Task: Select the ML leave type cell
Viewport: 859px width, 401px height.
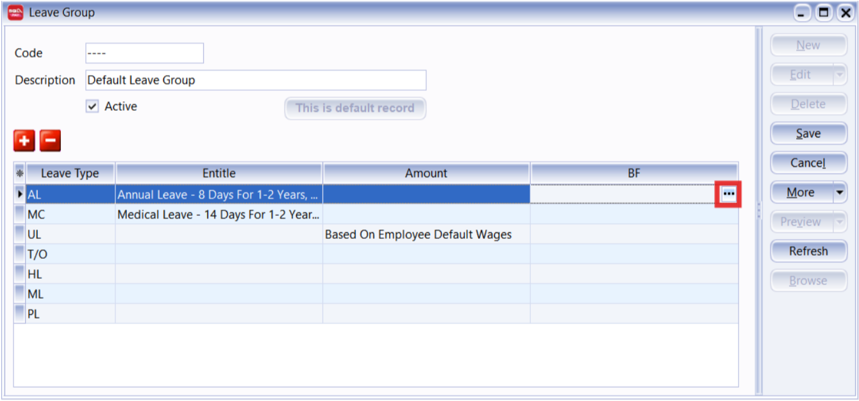Action: coord(71,294)
